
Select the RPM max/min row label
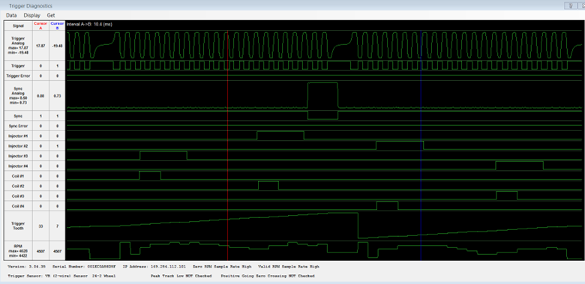18,251
